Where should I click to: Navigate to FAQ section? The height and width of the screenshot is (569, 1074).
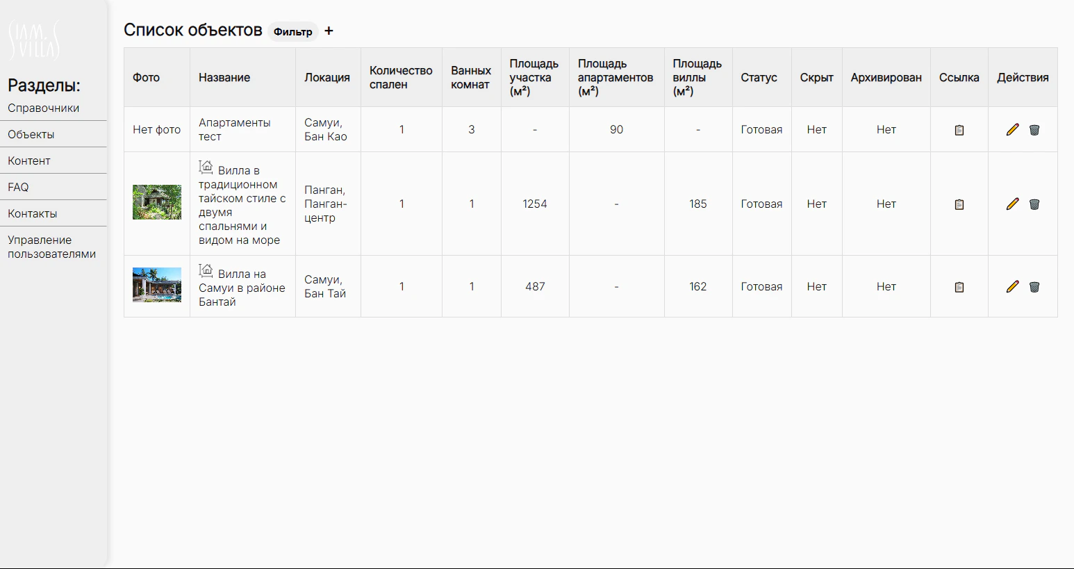click(x=18, y=188)
